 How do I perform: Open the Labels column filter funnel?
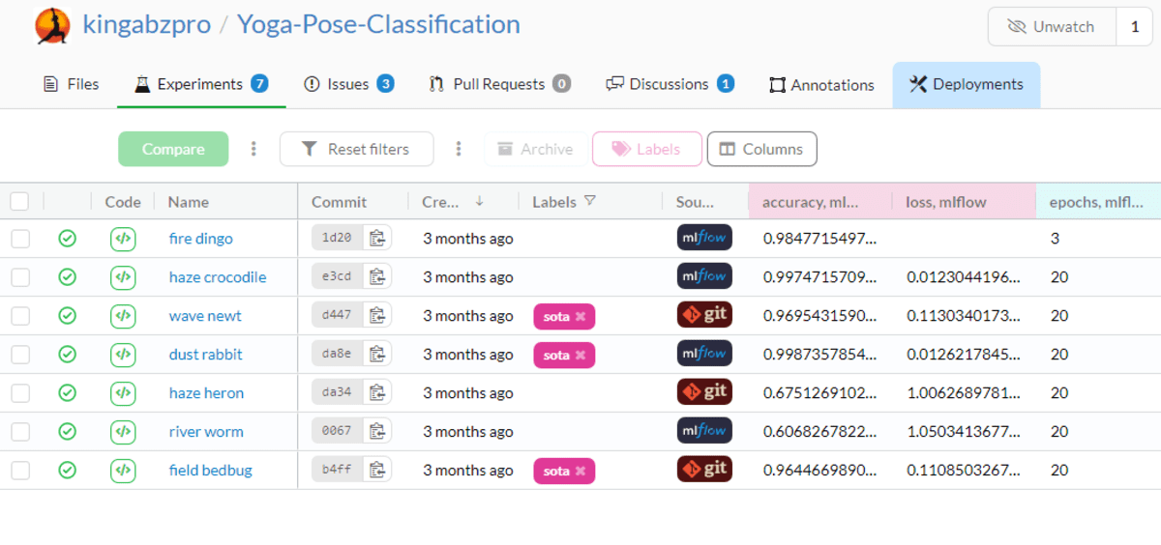[590, 201]
